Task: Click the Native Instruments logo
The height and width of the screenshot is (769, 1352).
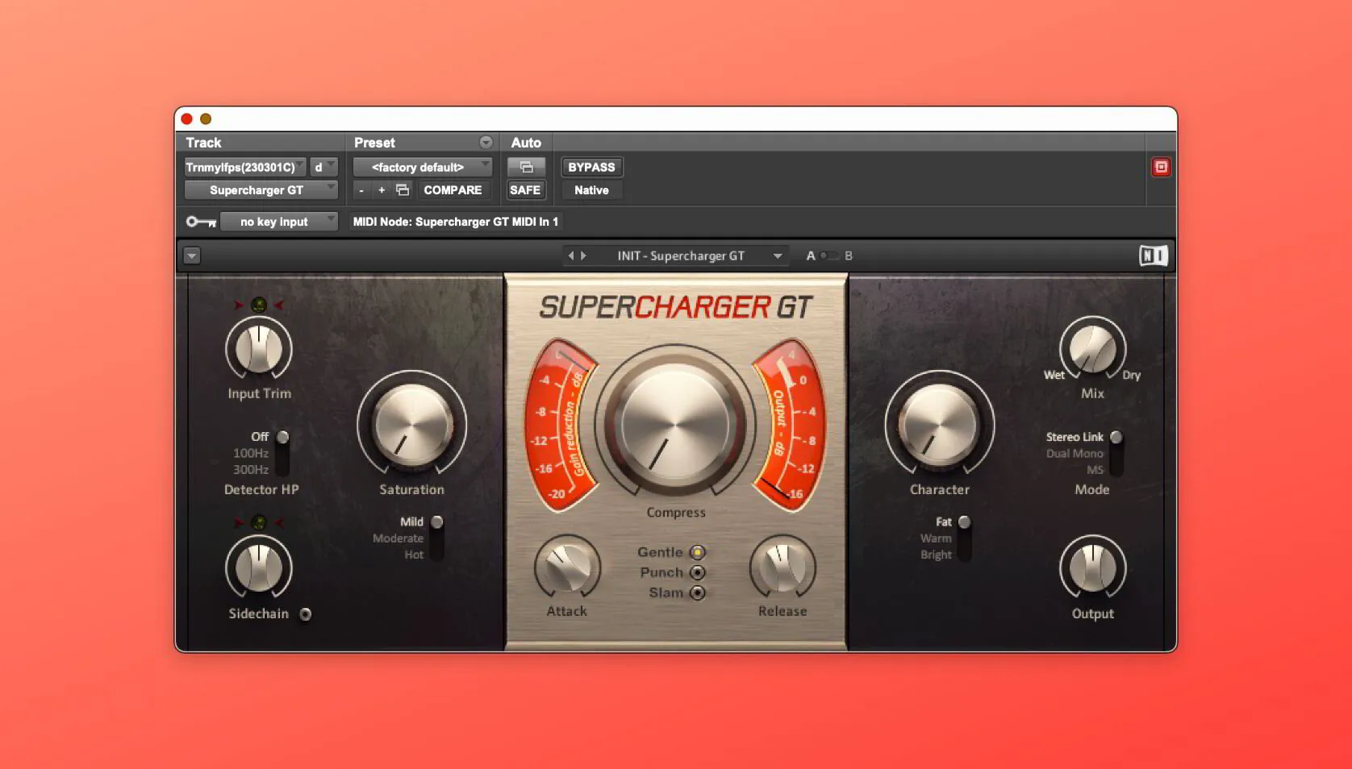Action: click(x=1153, y=256)
